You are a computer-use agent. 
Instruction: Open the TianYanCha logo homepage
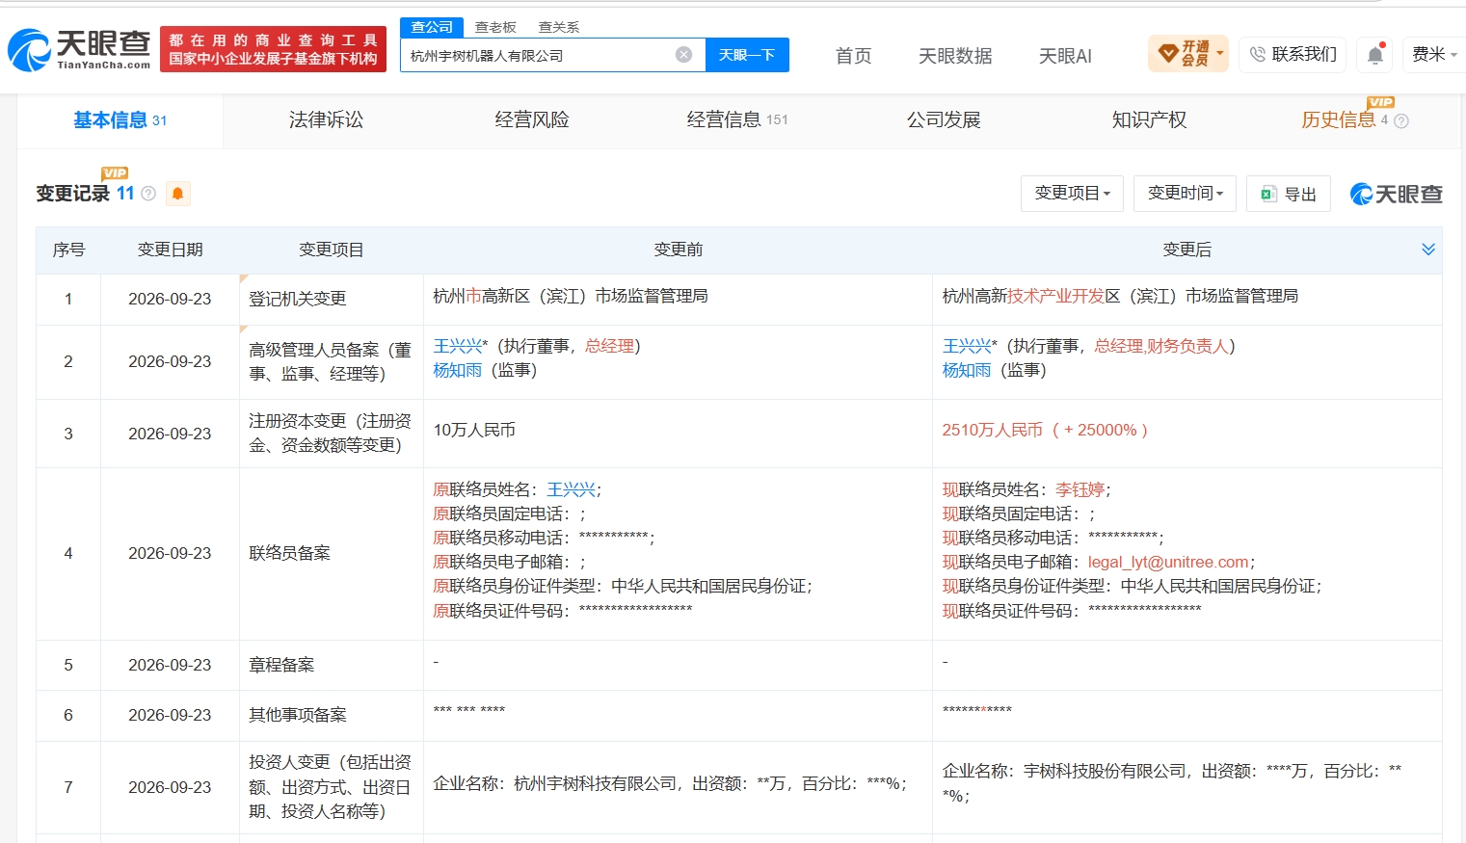point(79,50)
